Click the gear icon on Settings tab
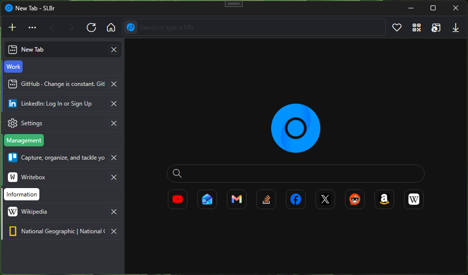468x275 pixels. pyautogui.click(x=12, y=123)
